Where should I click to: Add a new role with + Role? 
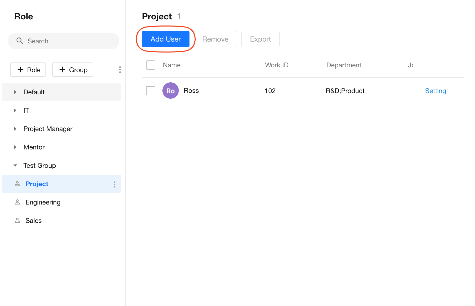pos(28,70)
